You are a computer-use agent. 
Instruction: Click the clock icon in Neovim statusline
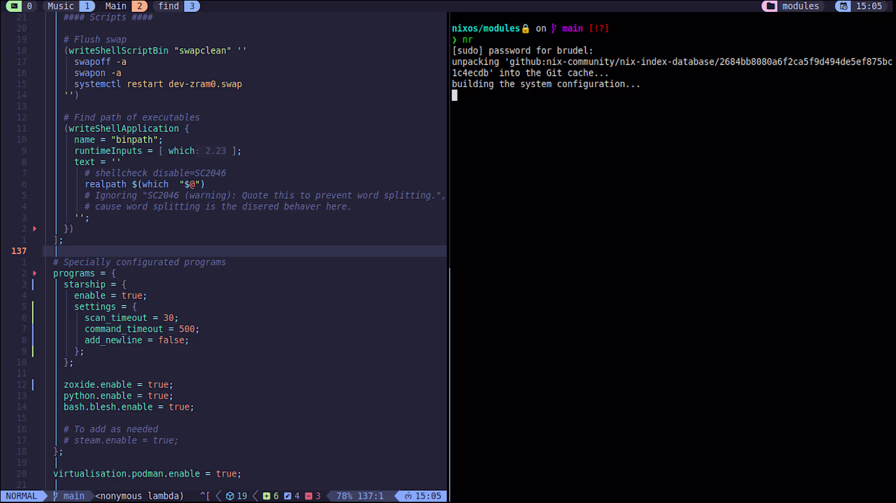(408, 496)
